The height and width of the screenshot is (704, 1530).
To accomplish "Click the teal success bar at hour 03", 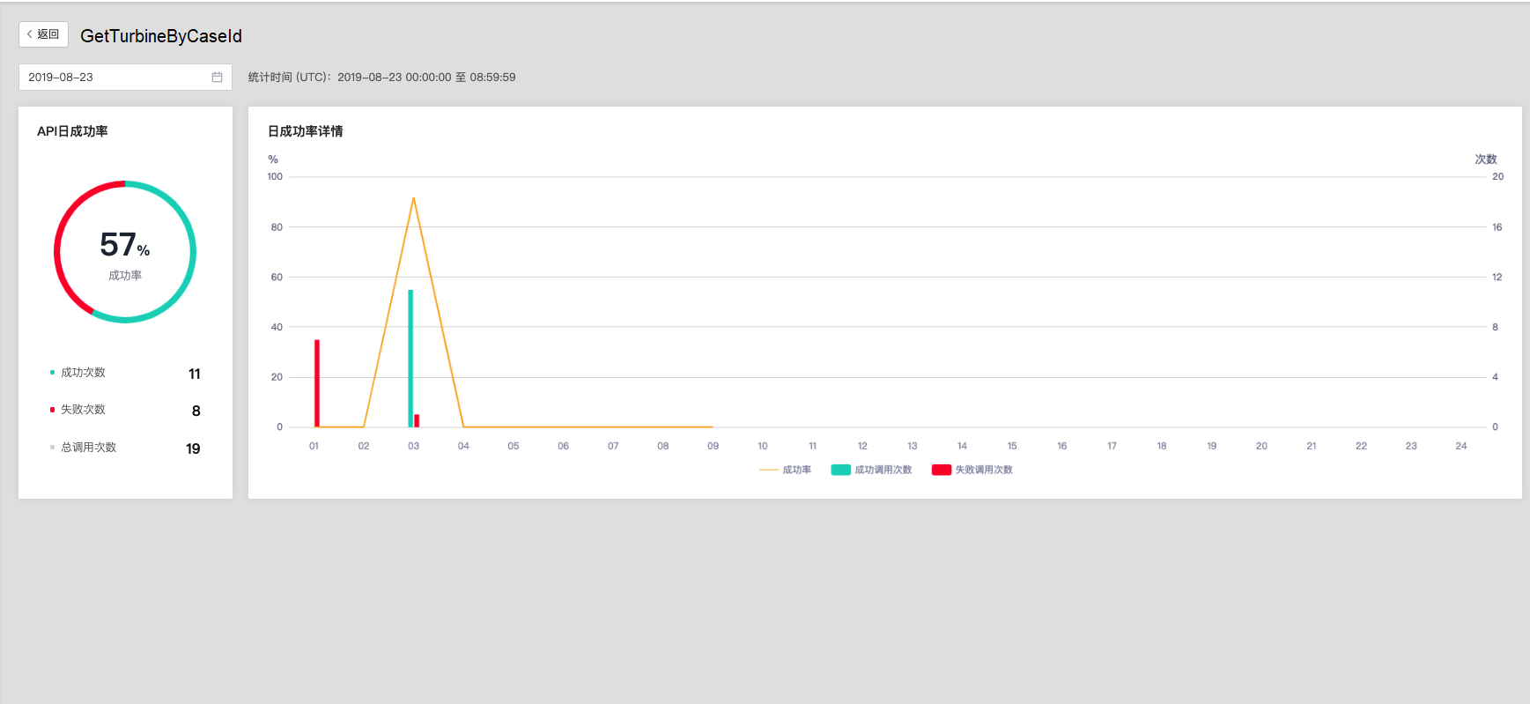I will [x=410, y=359].
